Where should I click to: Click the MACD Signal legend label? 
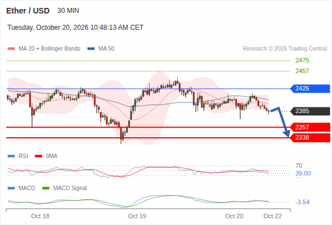point(70,188)
